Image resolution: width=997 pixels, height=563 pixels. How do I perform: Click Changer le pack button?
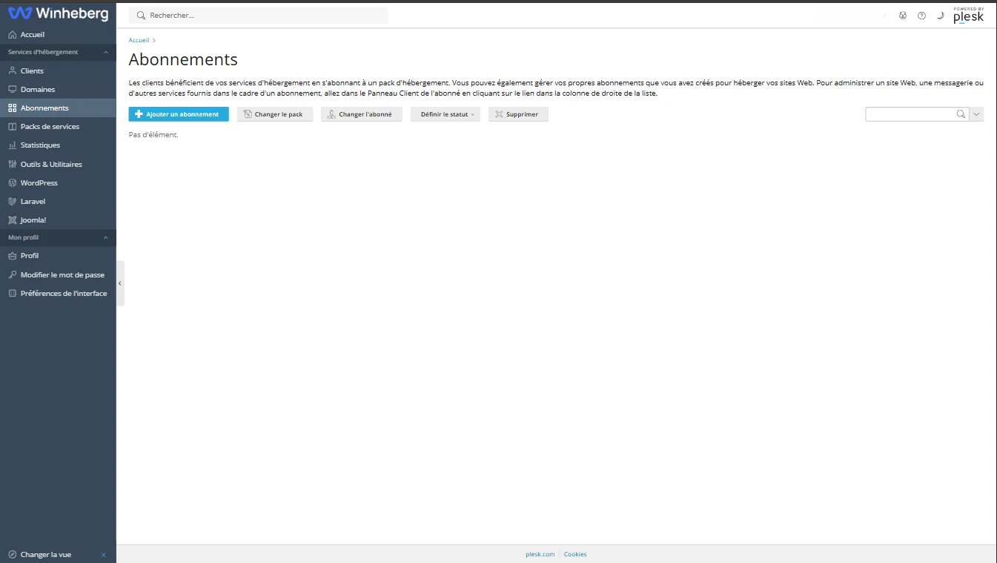click(x=275, y=114)
